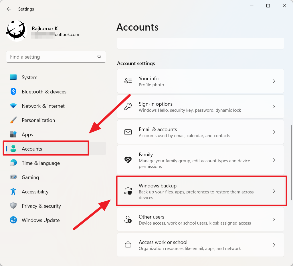Go to Time & language settings
The image size is (293, 266).
pyautogui.click(x=41, y=163)
